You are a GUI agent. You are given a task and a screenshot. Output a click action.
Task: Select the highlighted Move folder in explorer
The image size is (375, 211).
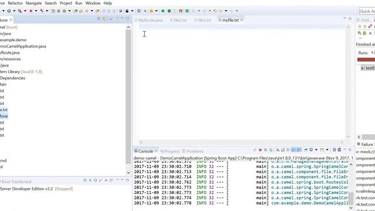[x=4, y=116]
